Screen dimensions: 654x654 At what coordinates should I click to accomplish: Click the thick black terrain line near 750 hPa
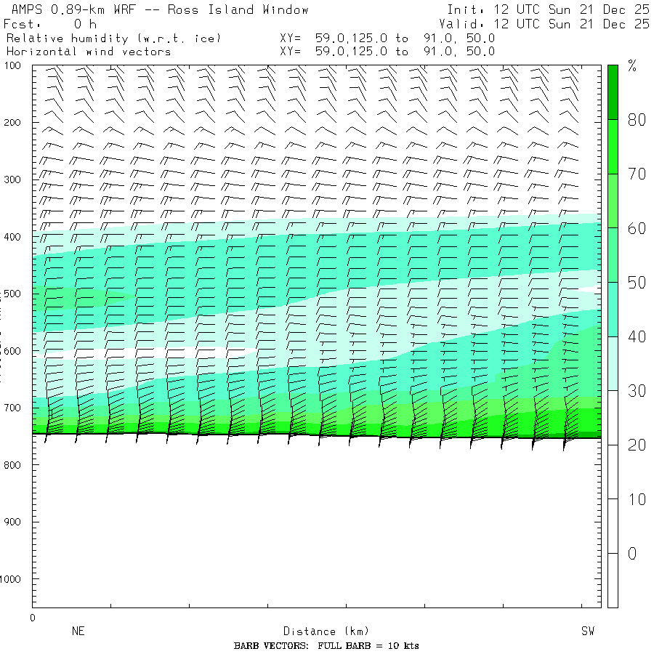tap(317, 435)
